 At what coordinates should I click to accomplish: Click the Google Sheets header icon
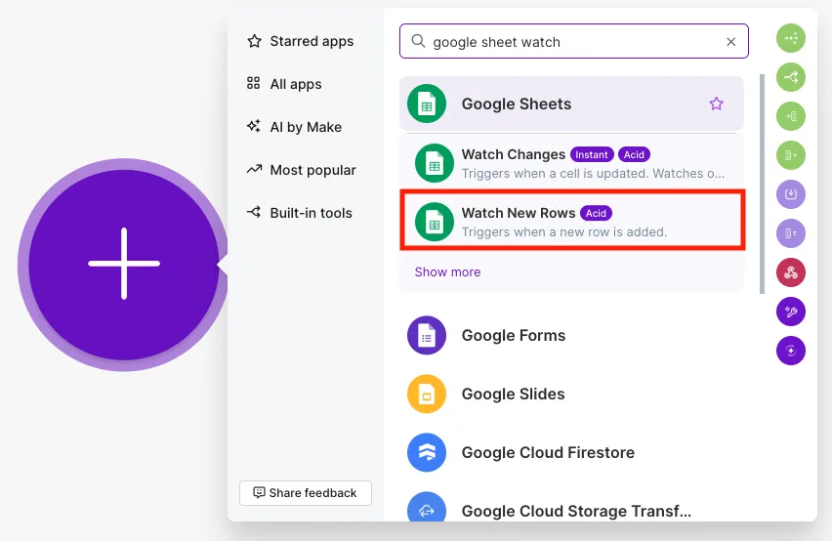(x=427, y=104)
